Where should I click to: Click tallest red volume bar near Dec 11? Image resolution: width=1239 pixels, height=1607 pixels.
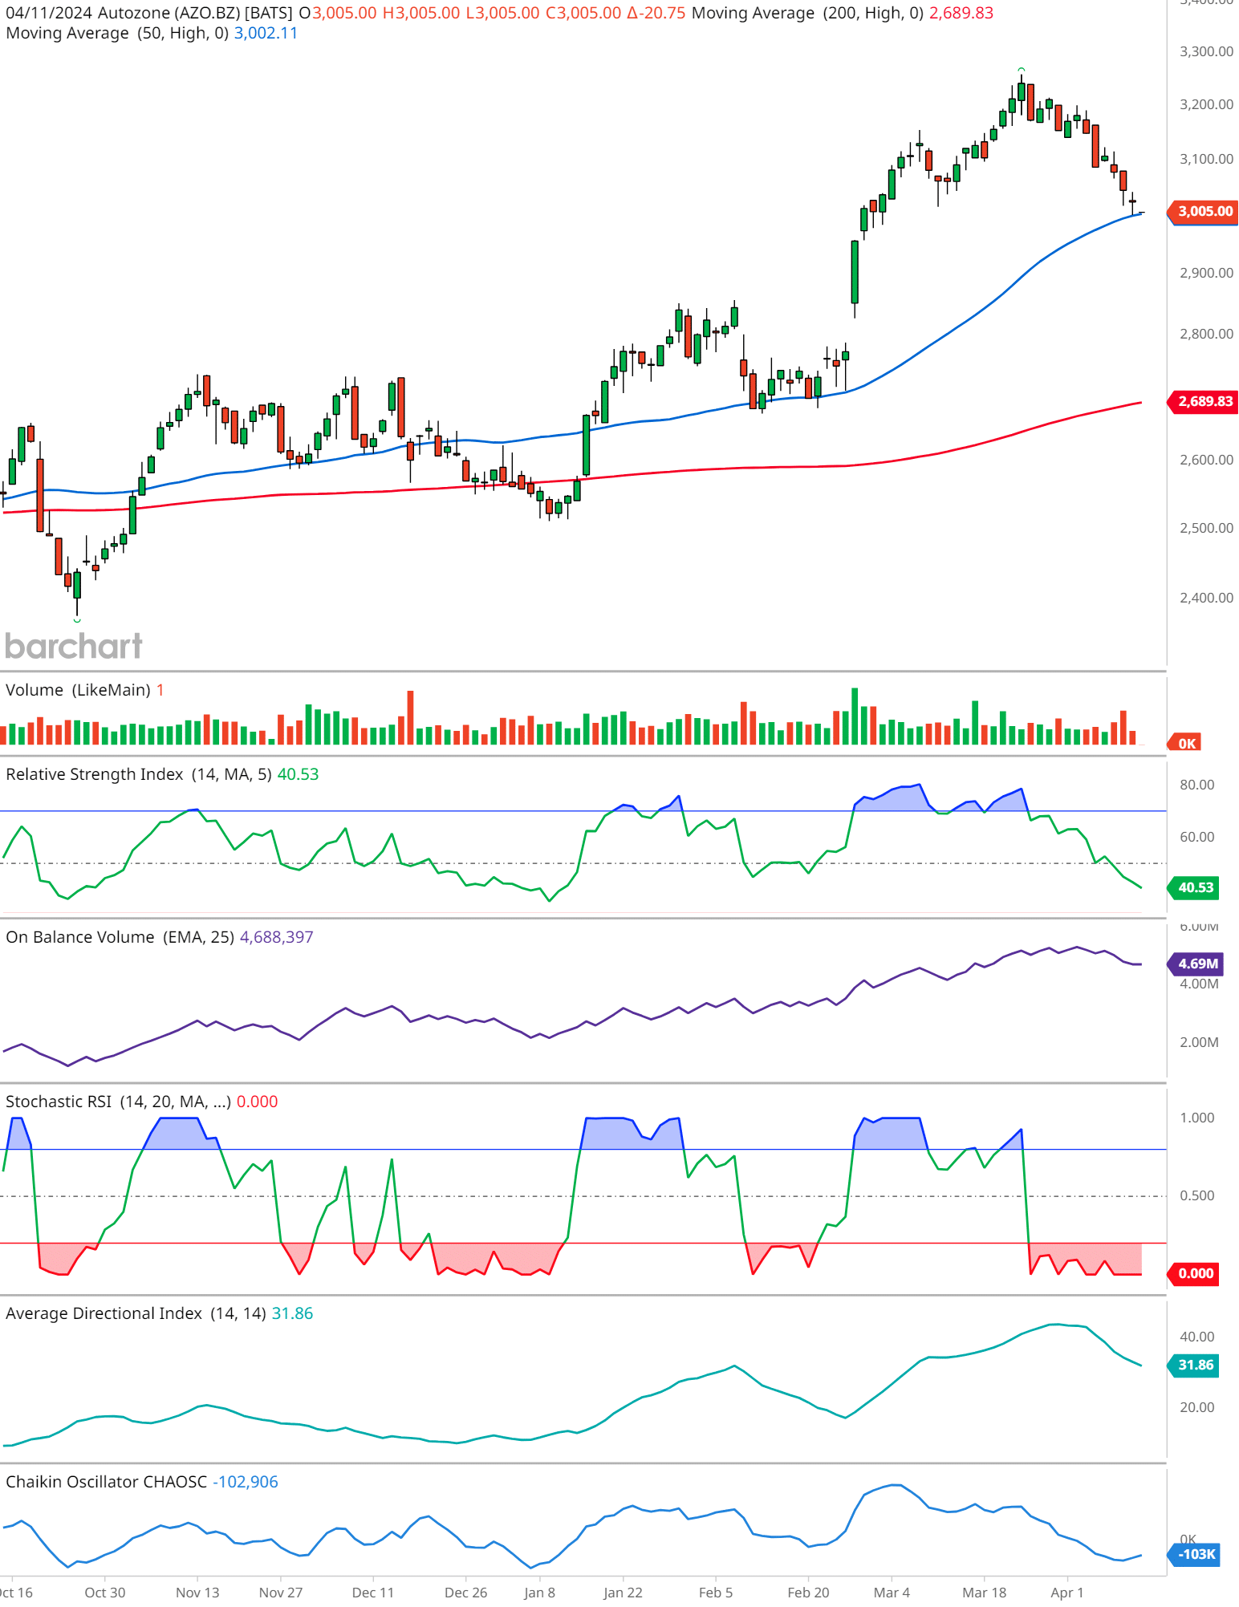pyautogui.click(x=410, y=717)
